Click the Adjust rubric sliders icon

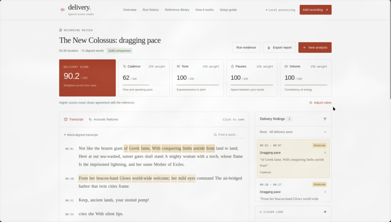coord(310,103)
